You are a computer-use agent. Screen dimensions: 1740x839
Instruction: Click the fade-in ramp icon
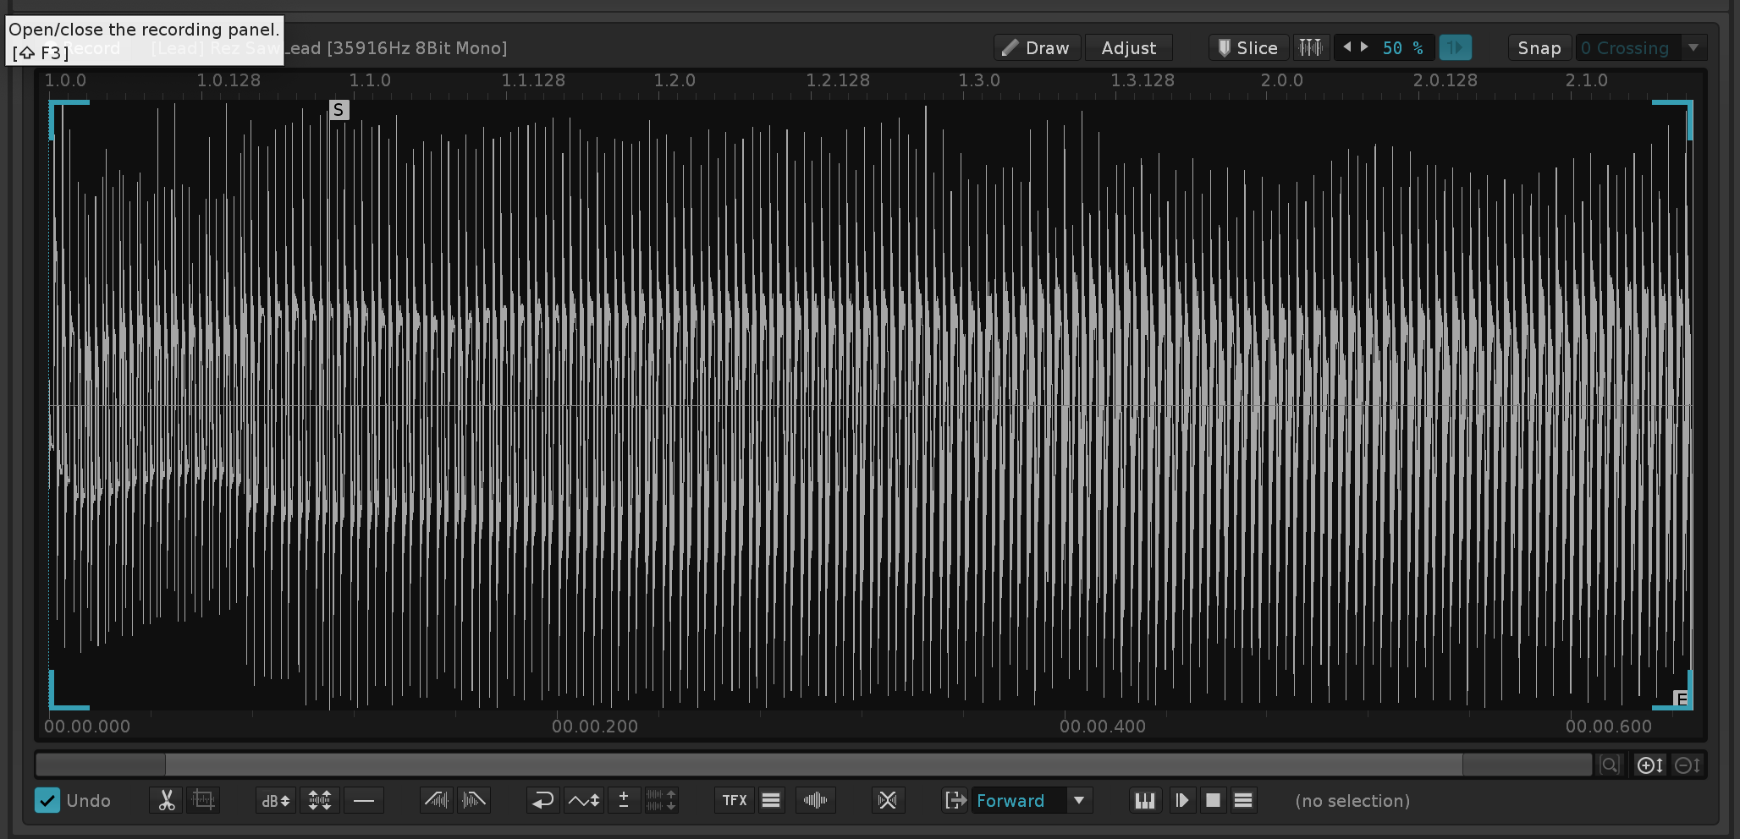click(x=437, y=800)
